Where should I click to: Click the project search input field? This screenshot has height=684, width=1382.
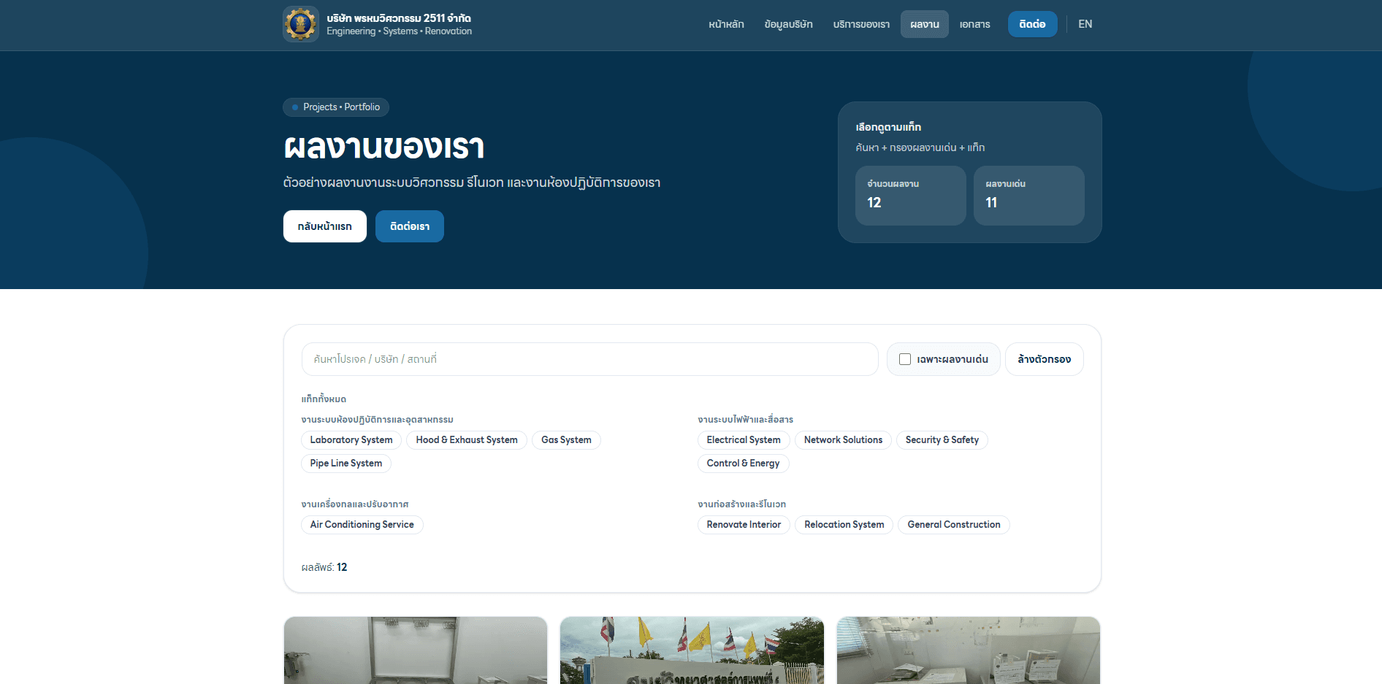[x=589, y=359]
